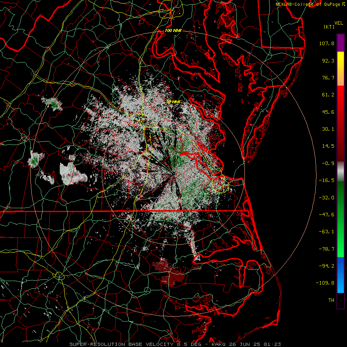Click the yellow segment of velocity color bar

(340, 60)
